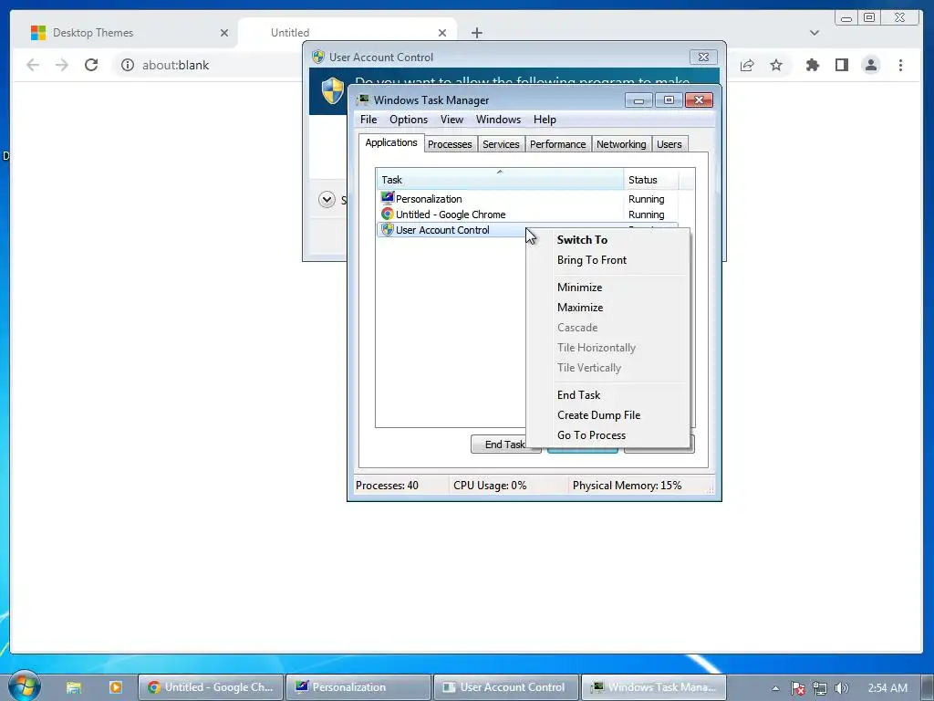The height and width of the screenshot is (701, 934).
Task: Open the clock showing 2:54 AM
Action: [x=887, y=688]
